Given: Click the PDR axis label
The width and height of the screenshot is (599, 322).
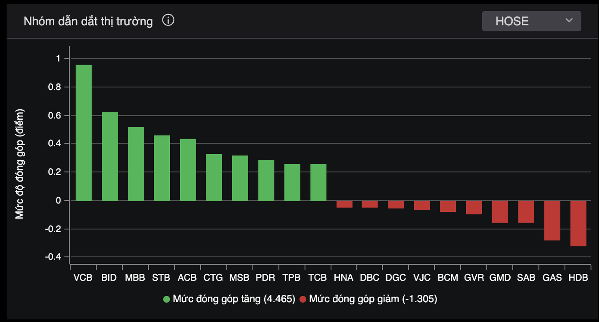Looking at the screenshot, I should [265, 278].
